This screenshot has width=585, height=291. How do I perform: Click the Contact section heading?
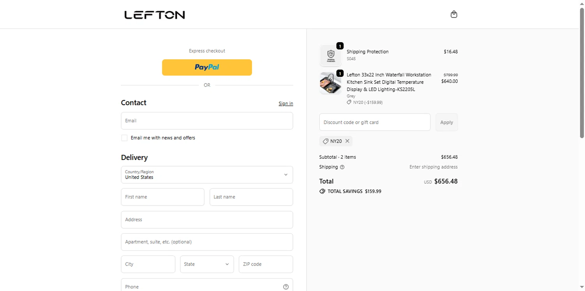134,103
